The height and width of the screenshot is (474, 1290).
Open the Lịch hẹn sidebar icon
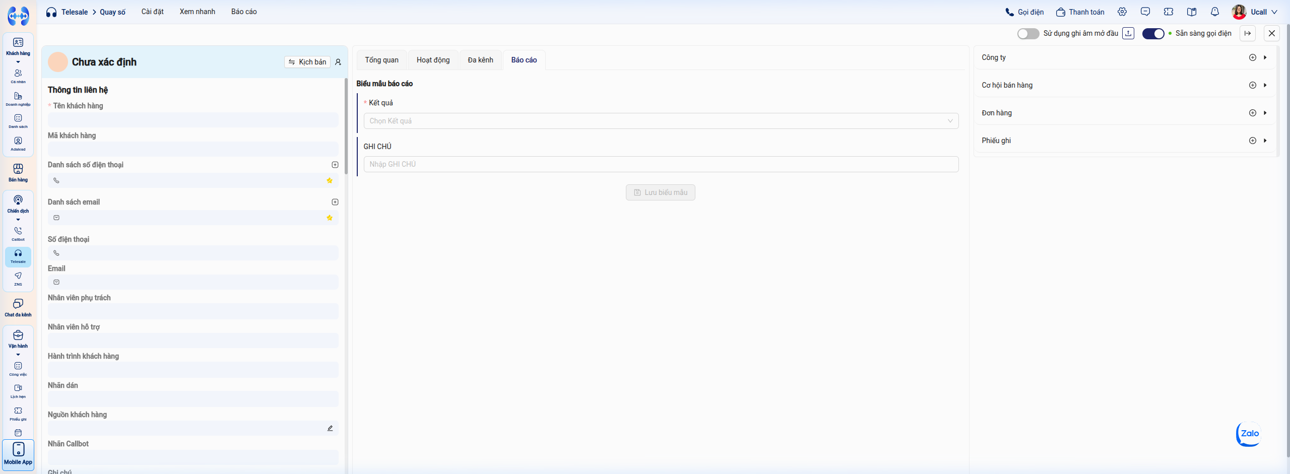point(18,391)
